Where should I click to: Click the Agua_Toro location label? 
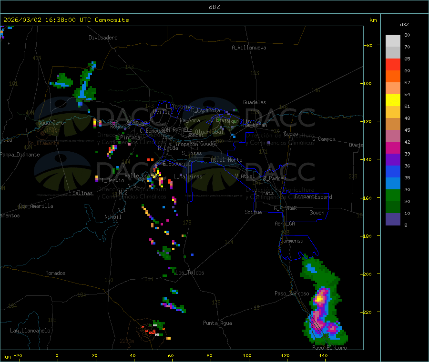[51, 123]
